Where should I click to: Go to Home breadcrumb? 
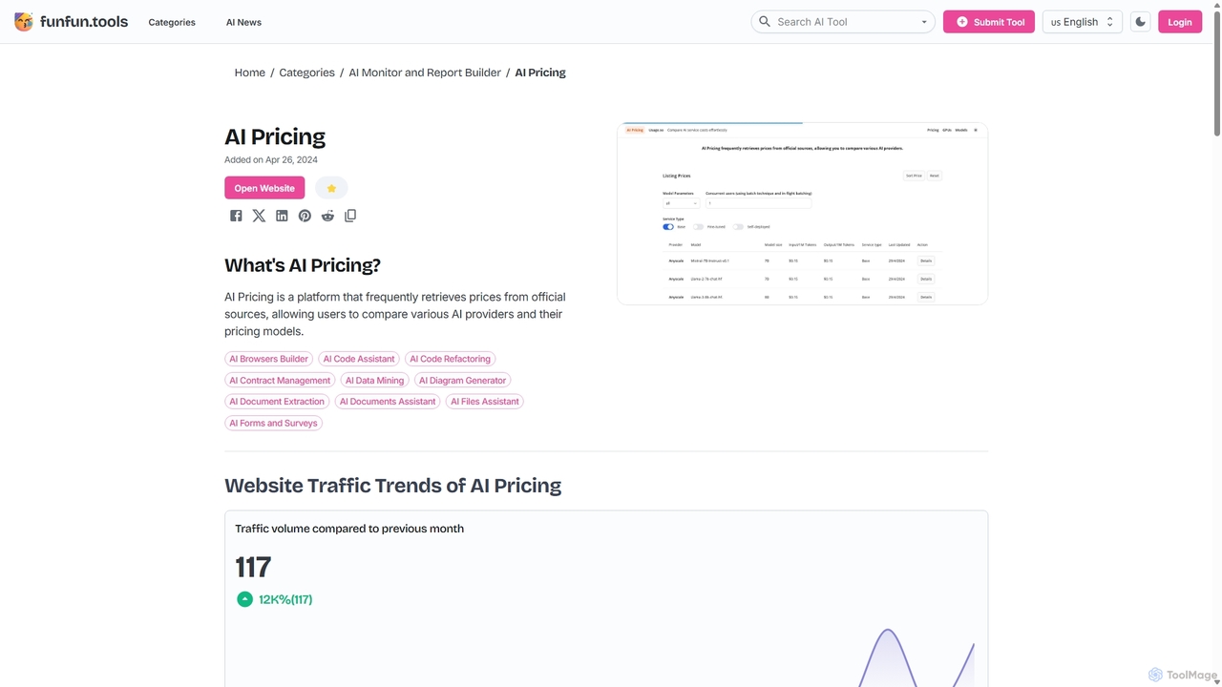pyautogui.click(x=250, y=73)
